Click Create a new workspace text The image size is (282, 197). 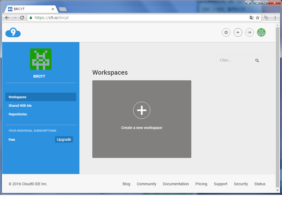pos(142,128)
